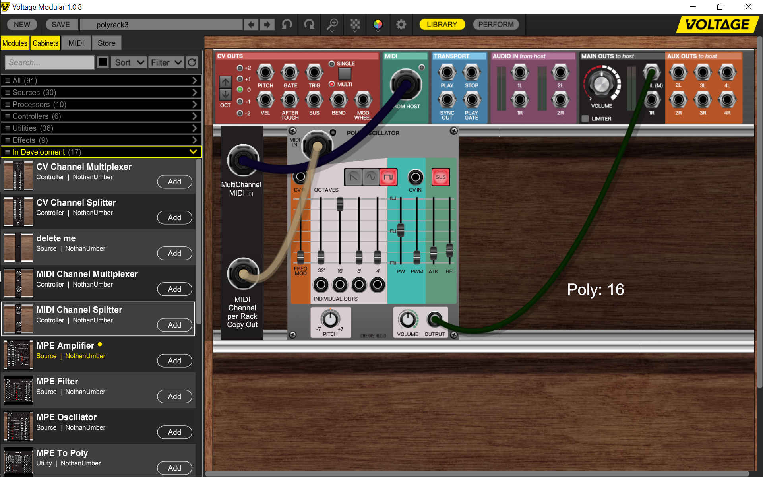This screenshot has height=477, width=763.
Task: Switch to the Modules tab
Action: [x=15, y=43]
